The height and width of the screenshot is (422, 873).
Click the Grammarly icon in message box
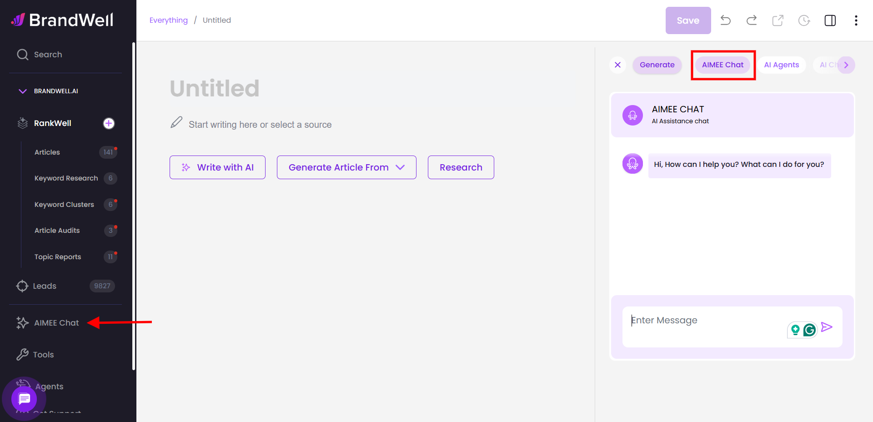click(810, 330)
